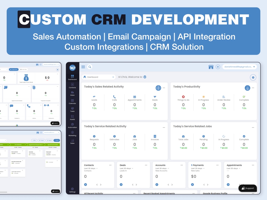
Task: Expand the account email dropdown
Action: 239,67
